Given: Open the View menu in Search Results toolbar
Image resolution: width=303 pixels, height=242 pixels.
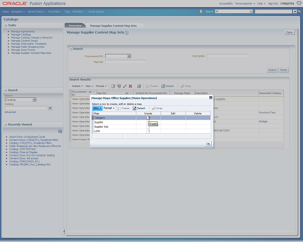Looking at the screenshot, I should (89, 86).
